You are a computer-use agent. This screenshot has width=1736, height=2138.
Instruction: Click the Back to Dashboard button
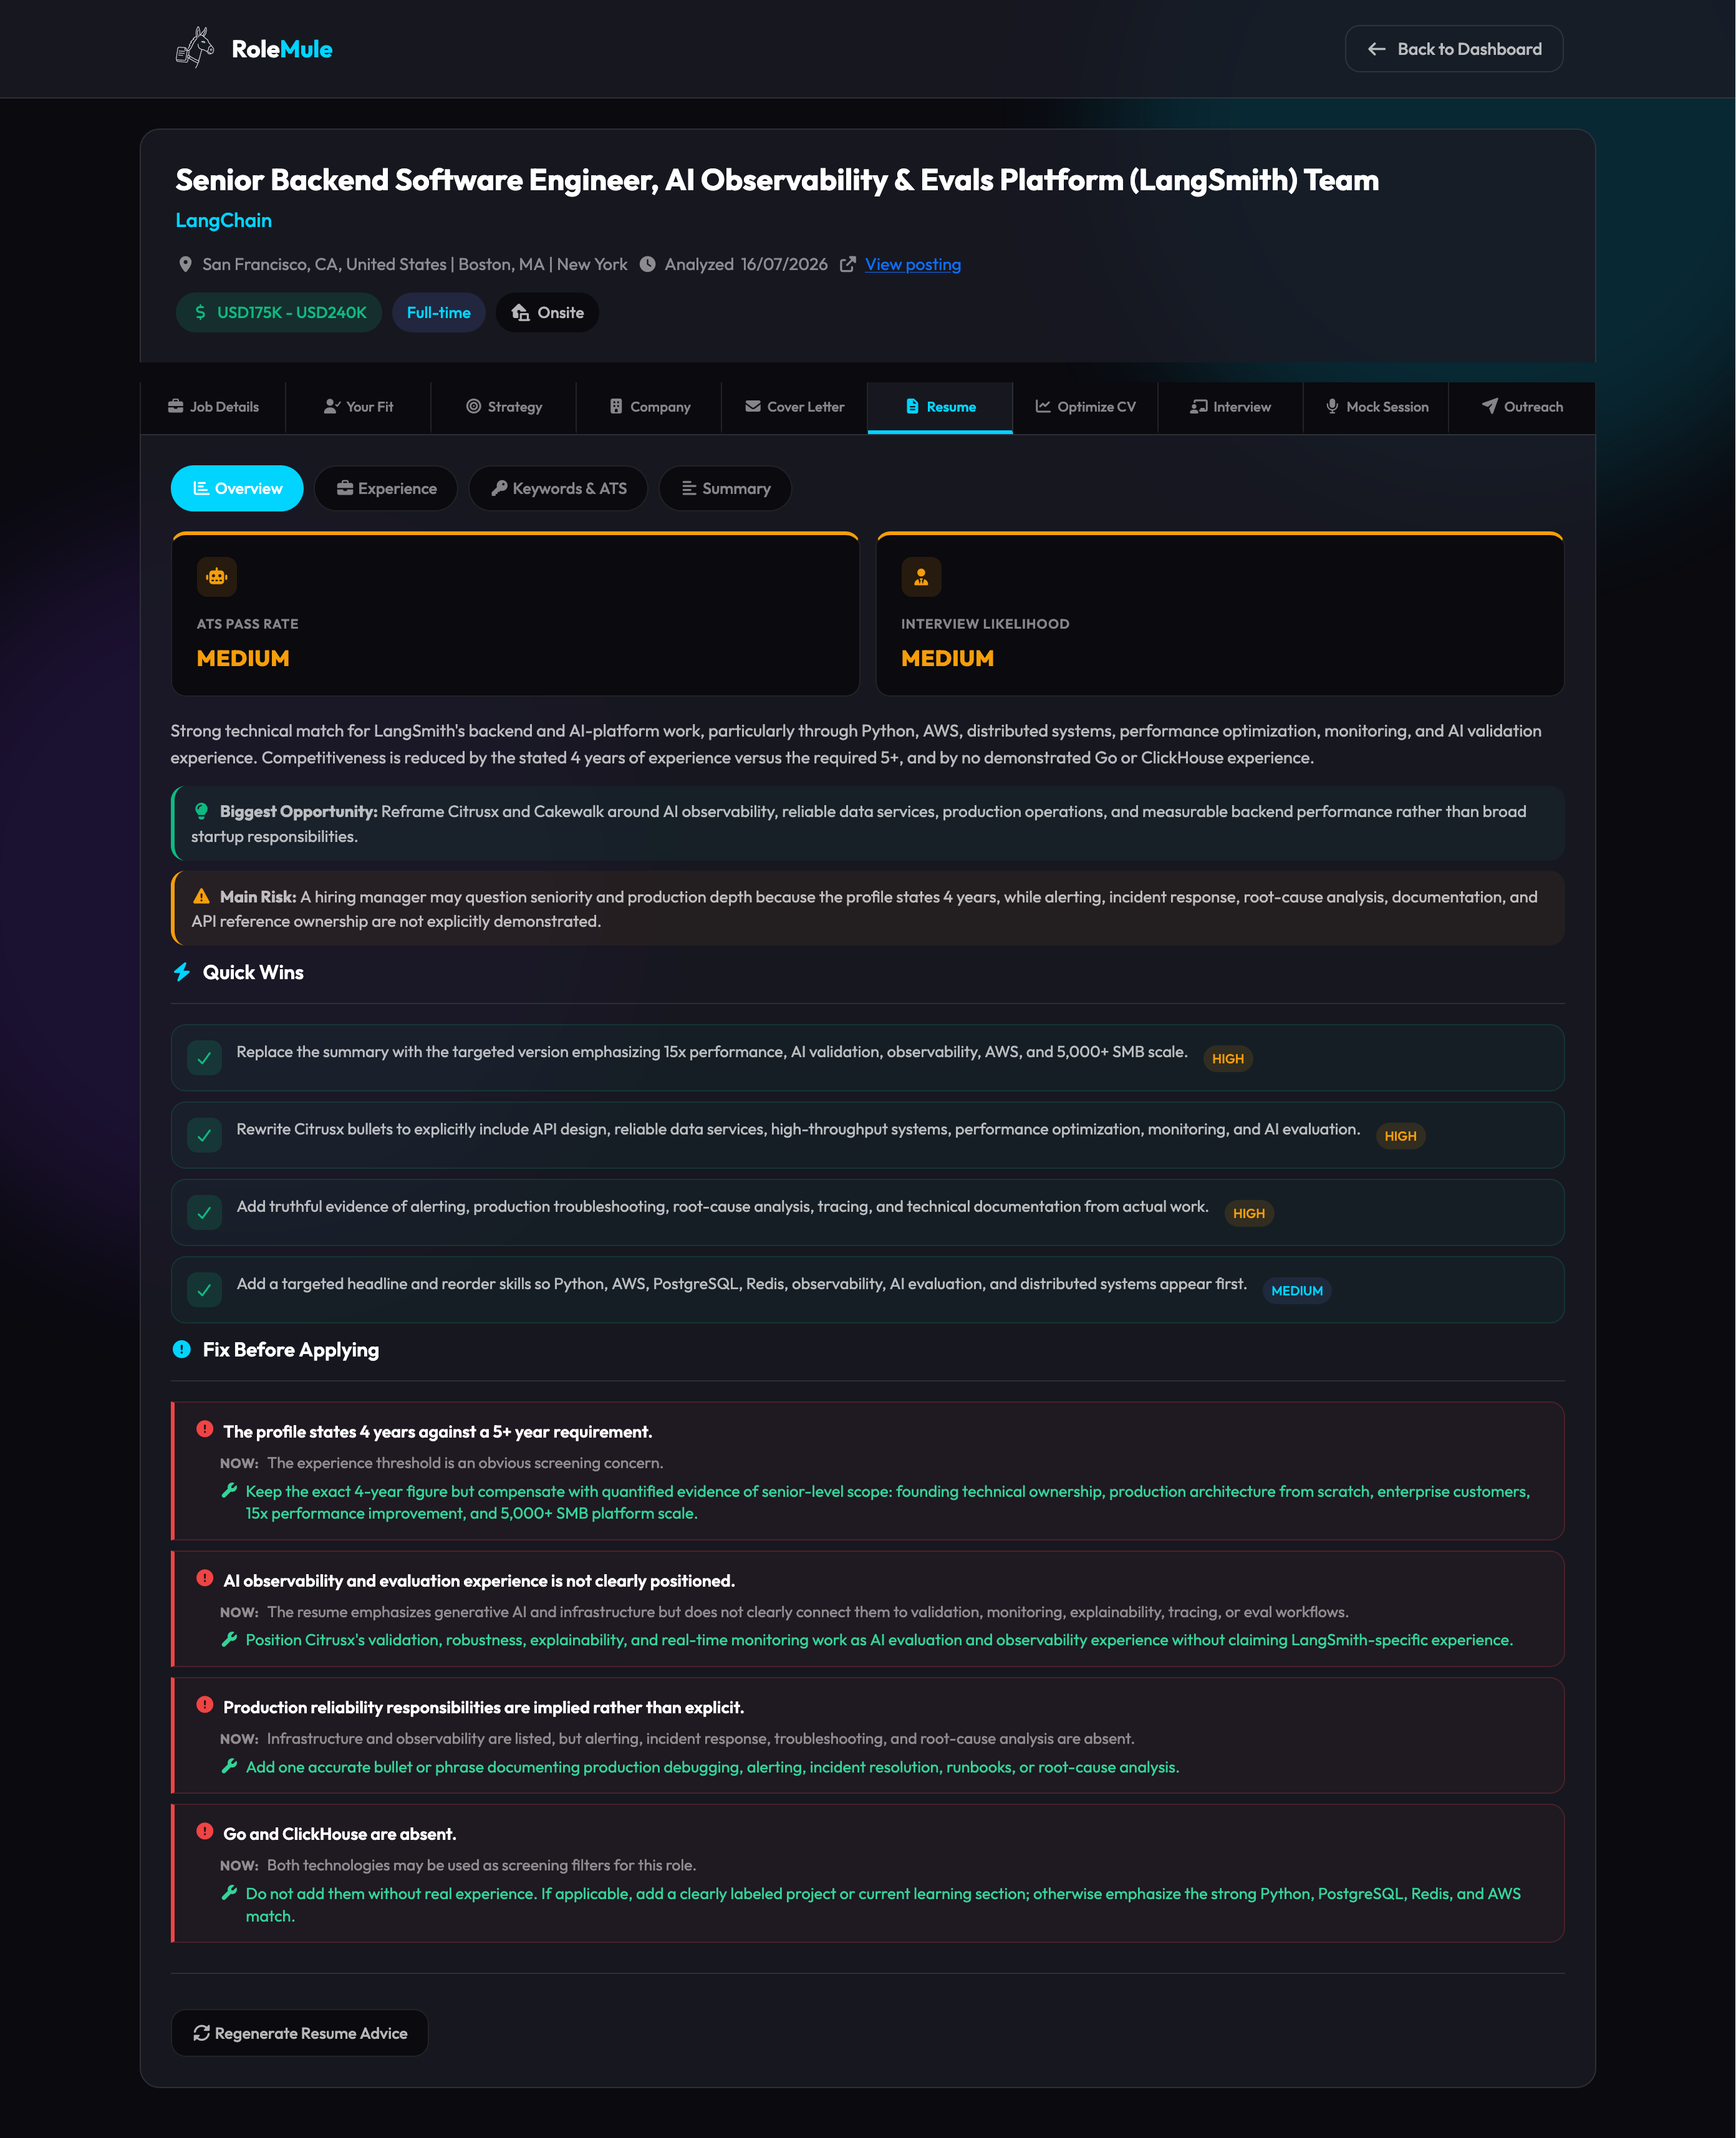tap(1454, 49)
